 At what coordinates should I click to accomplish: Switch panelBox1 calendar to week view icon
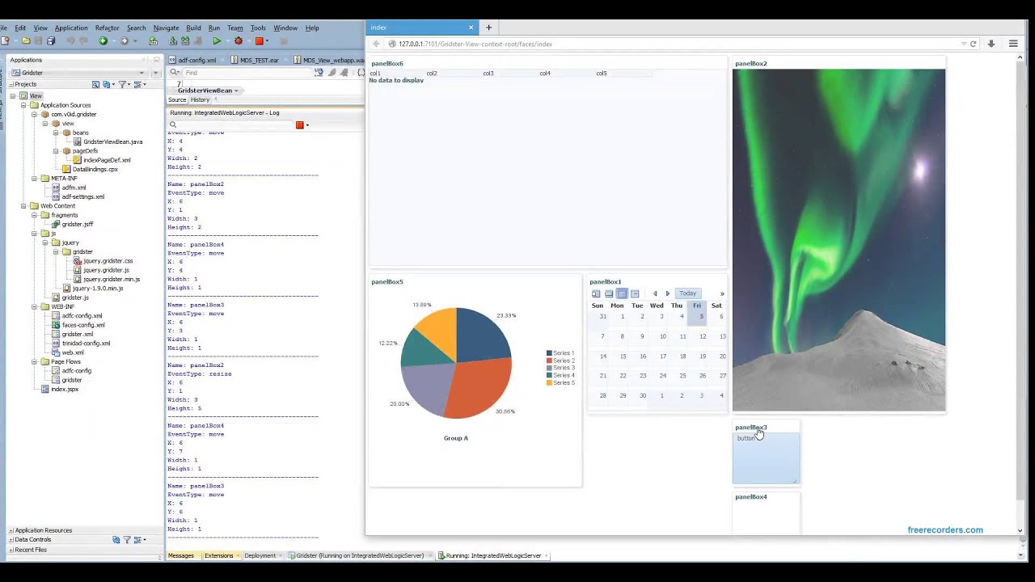pos(609,293)
